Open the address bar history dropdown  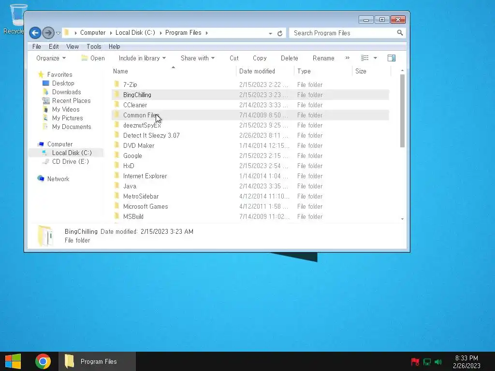pyautogui.click(x=271, y=33)
